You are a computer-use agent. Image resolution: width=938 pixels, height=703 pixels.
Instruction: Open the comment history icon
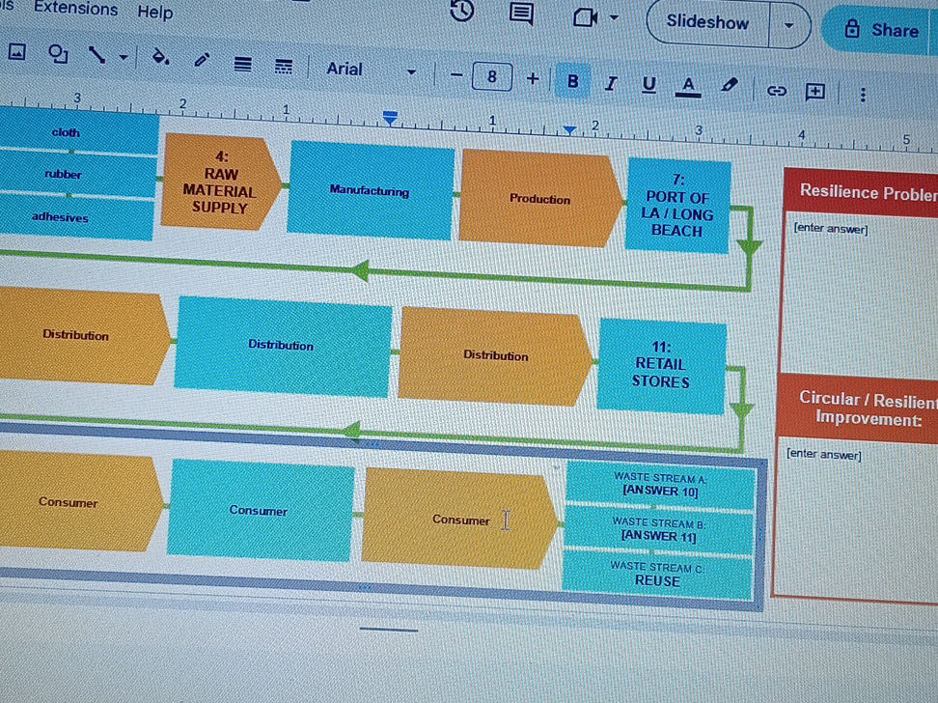pyautogui.click(x=522, y=14)
